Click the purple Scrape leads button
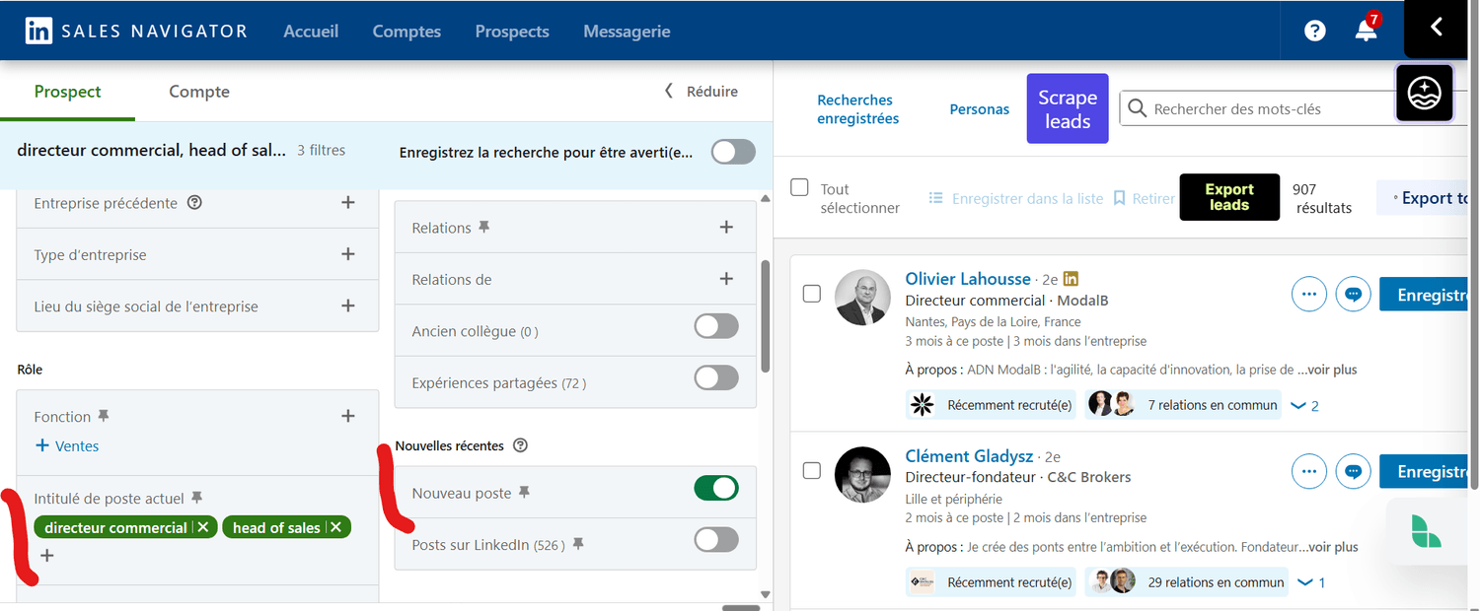This screenshot has width=1480, height=611. 1068,108
